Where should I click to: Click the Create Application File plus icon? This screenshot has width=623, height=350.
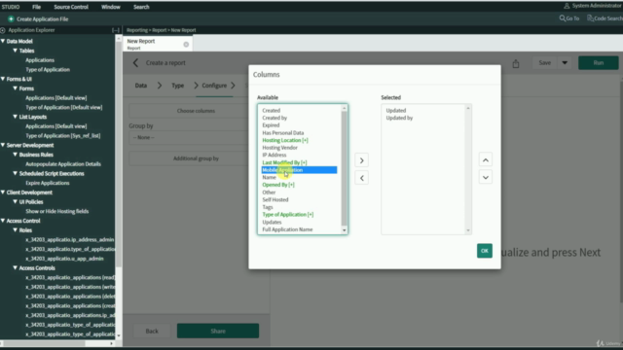pyautogui.click(x=11, y=19)
